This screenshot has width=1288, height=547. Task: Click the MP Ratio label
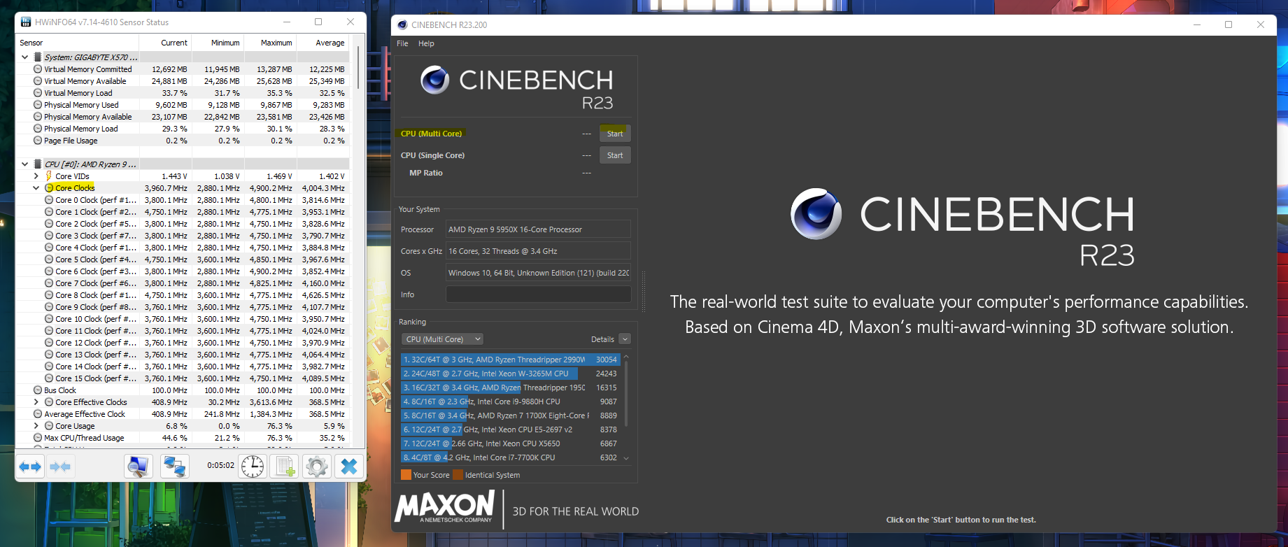[425, 173]
